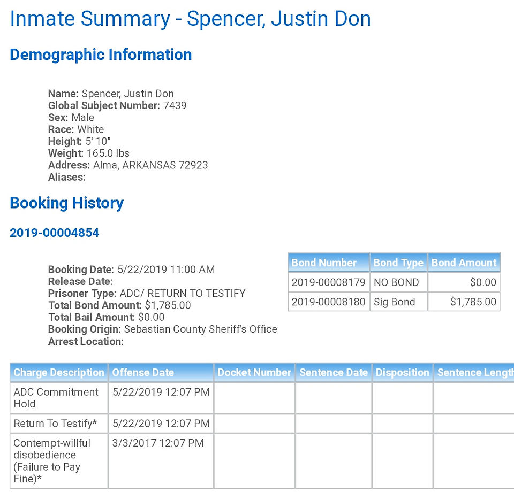Open booking number 2019-00004854
Screen dimensions: 514x500
coord(54,233)
